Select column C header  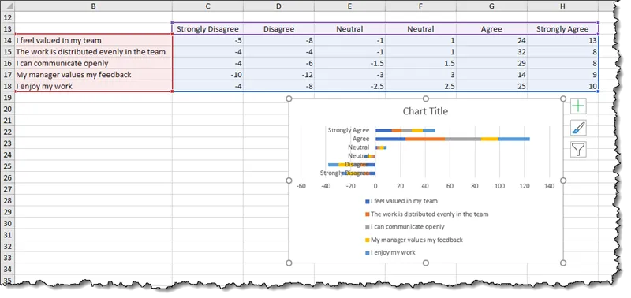click(x=207, y=6)
